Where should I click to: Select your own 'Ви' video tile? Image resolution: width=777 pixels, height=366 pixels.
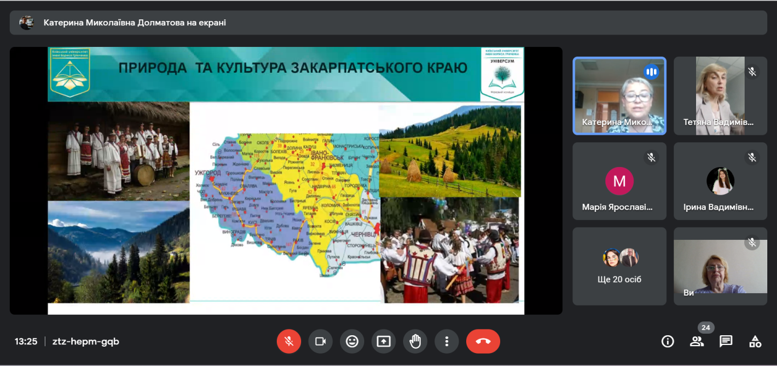[x=720, y=266]
